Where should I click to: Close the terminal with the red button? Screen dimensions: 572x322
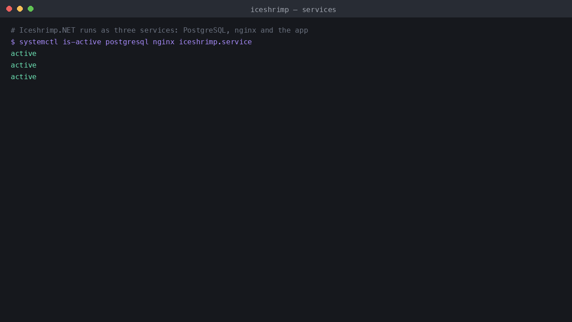coord(9,9)
